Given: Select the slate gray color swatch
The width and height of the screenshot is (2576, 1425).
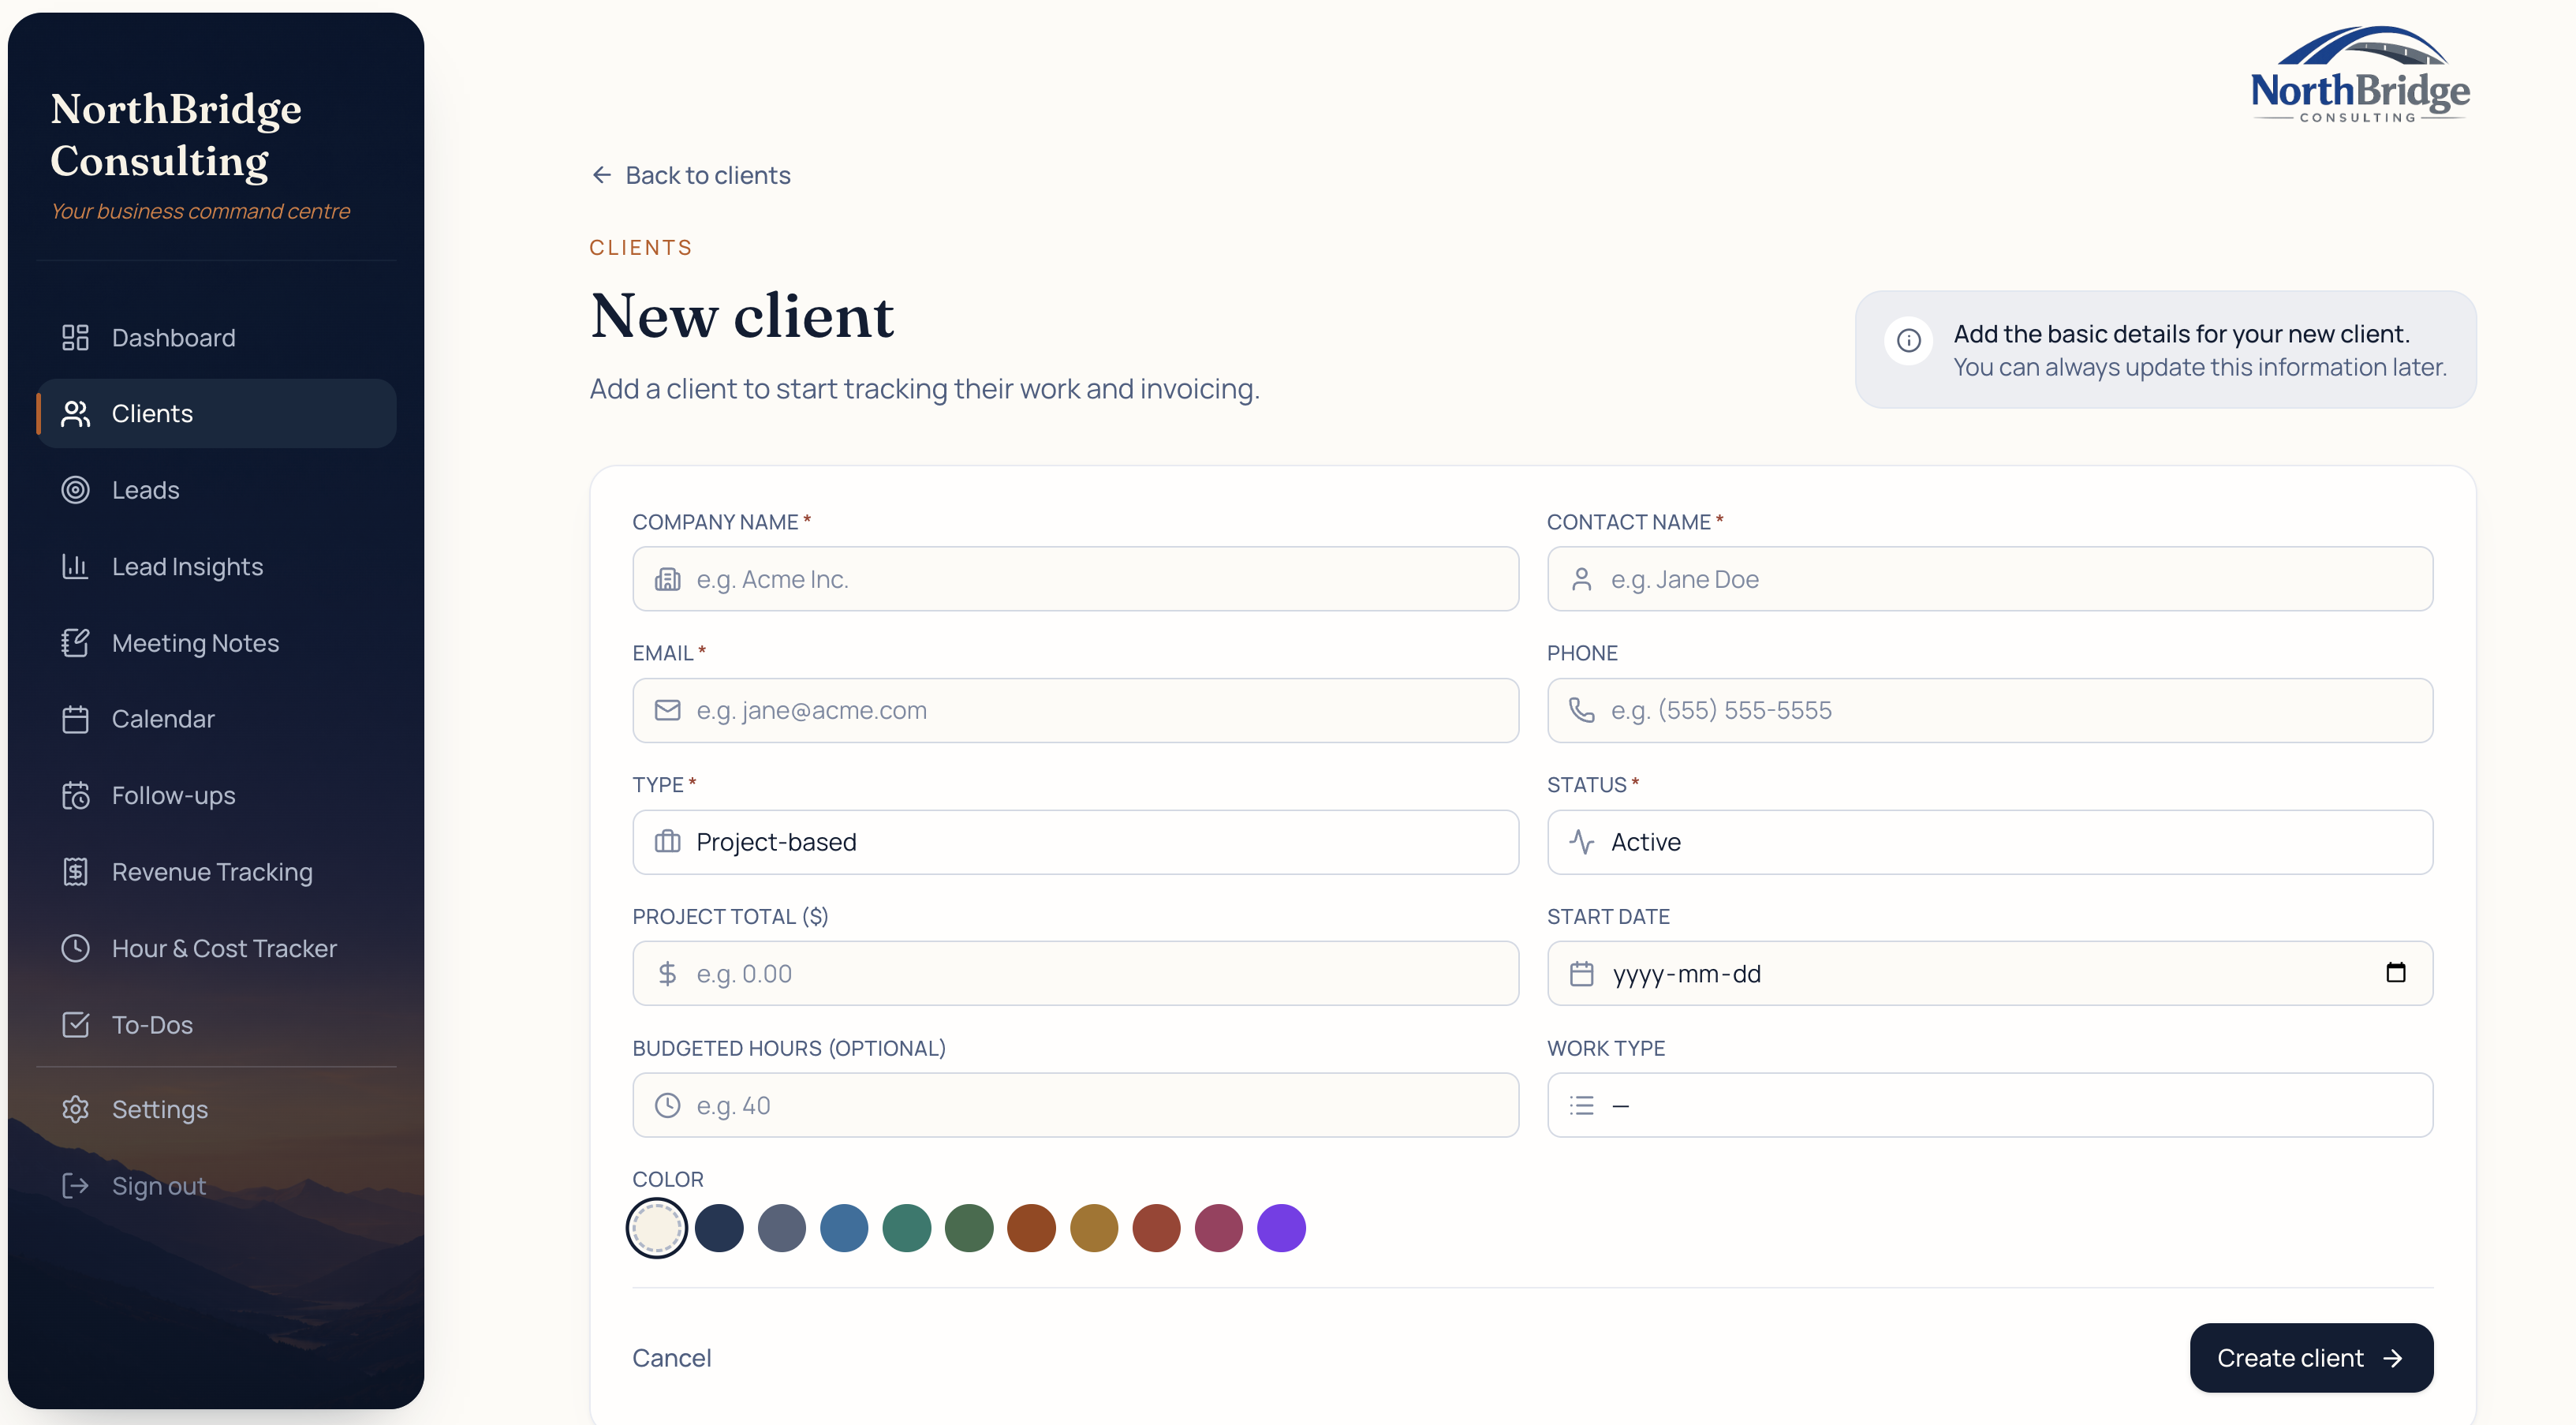Looking at the screenshot, I should (782, 1228).
